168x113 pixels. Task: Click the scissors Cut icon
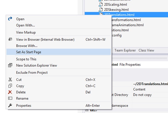coord(10,79)
